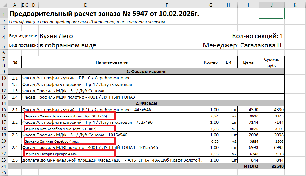Select the 'Наименование' table header cell
This screenshot has height=176, width=306.
pos(112,62)
